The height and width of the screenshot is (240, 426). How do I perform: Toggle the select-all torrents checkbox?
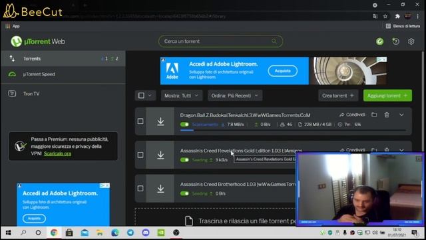click(141, 95)
